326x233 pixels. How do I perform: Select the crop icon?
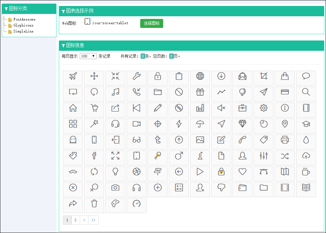tap(264, 76)
